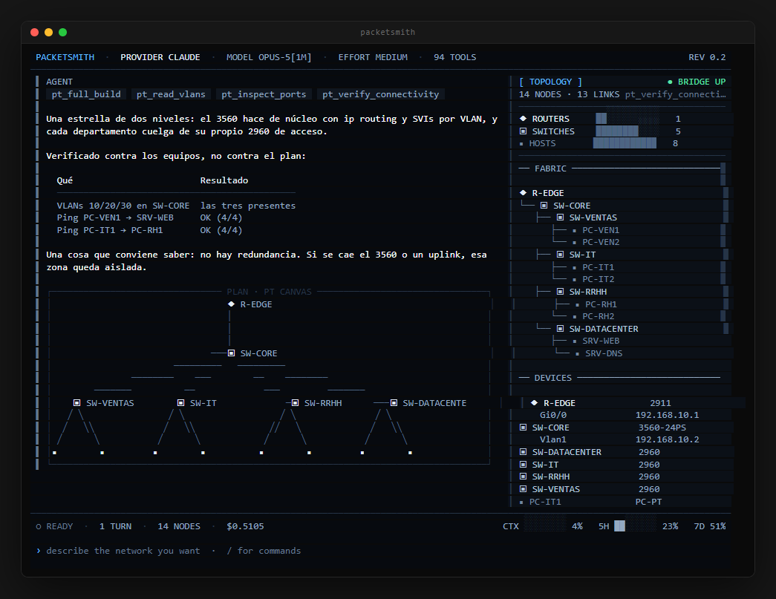The width and height of the screenshot is (776, 599).
Task: Select PC-IT1 host in fabric tree
Action: [x=599, y=267]
